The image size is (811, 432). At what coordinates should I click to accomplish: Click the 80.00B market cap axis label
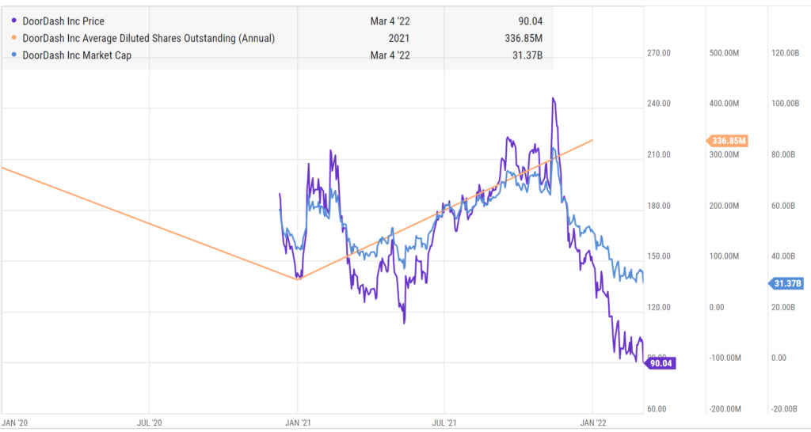point(783,154)
